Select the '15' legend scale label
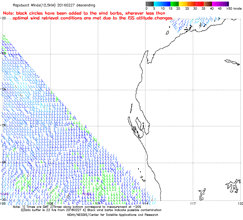Image resolution: width=243 pixels, height=220 pixels. tap(170, 9)
